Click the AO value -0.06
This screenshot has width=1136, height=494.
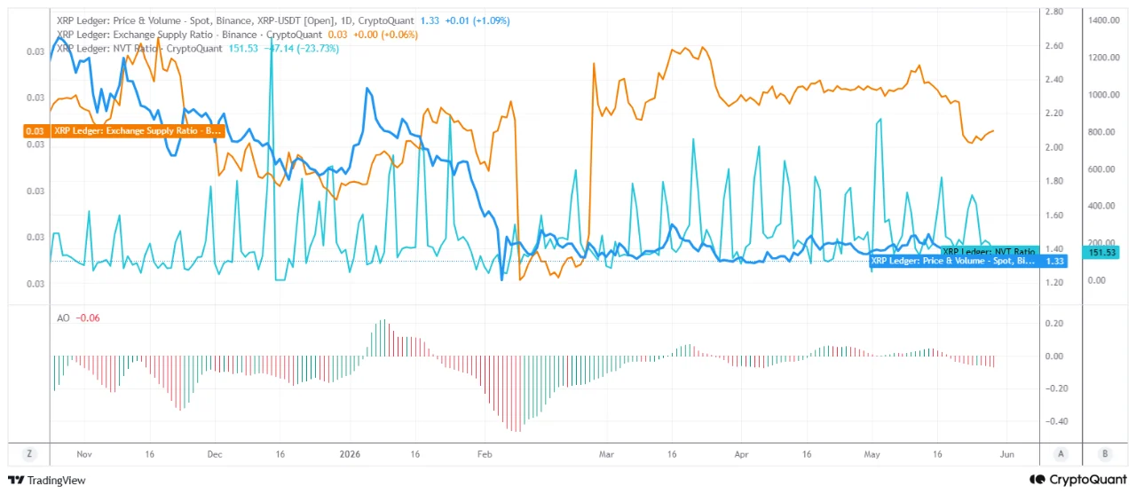[x=87, y=318]
